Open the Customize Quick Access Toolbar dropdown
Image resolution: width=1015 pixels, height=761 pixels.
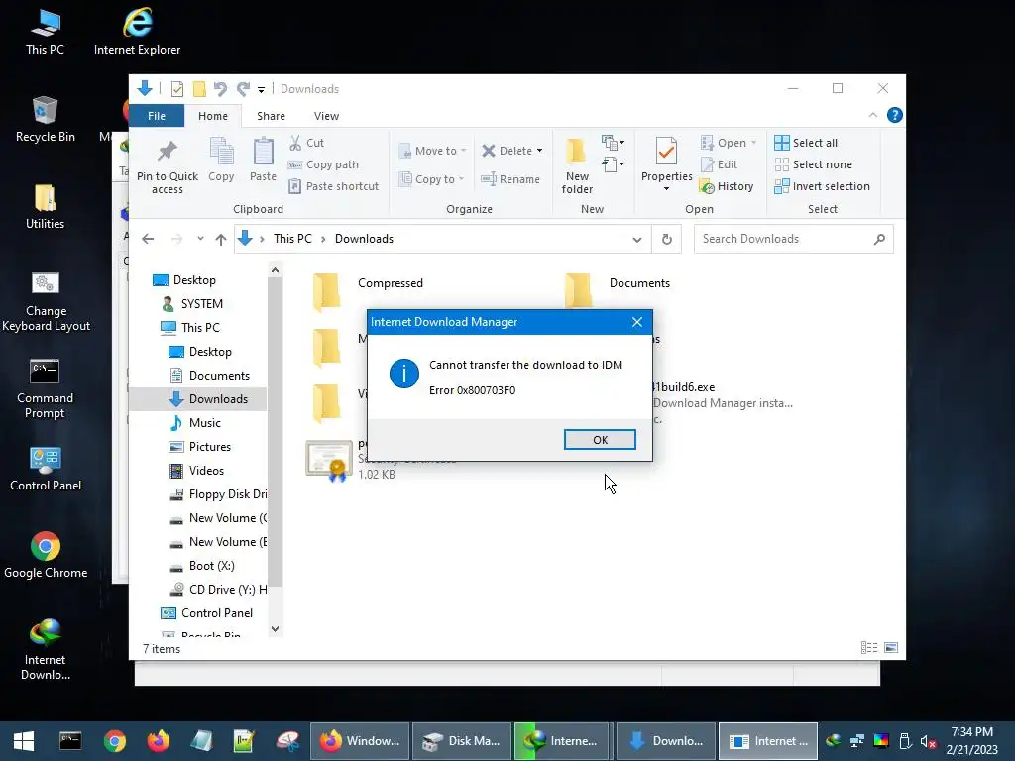[x=261, y=89]
